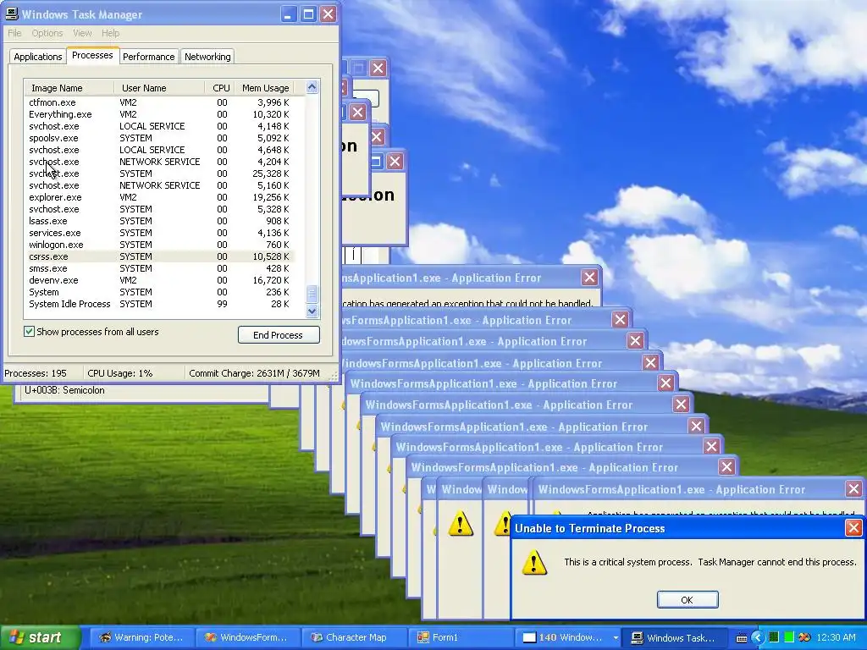This screenshot has width=867, height=650.
Task: Click the system clock showing 12:30 AM
Action: [x=836, y=637]
